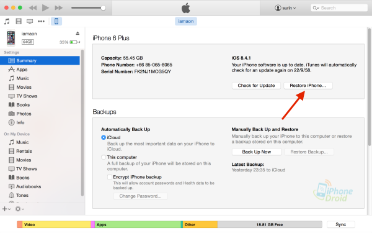
Task: Open Music under Settings
Action: 40,78
